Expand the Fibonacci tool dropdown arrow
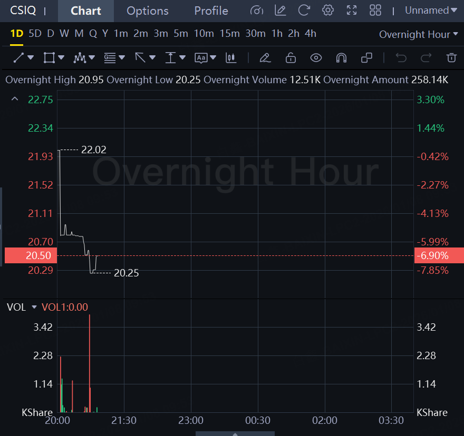 [122, 57]
